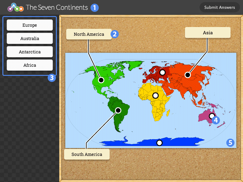Click the number 1 badge next to title

pyautogui.click(x=95, y=8)
